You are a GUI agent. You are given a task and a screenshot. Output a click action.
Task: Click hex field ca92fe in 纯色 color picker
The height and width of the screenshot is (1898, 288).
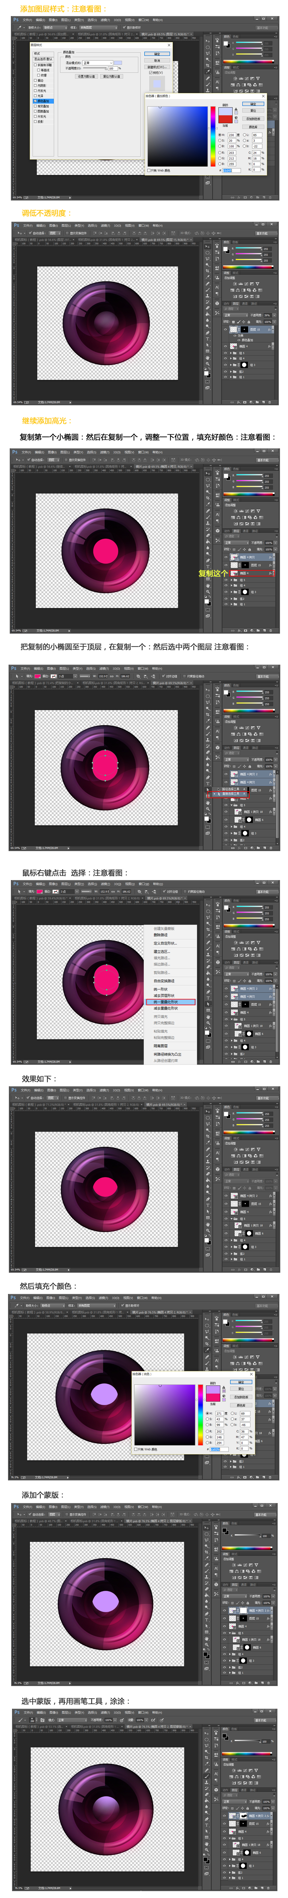tap(220, 1449)
